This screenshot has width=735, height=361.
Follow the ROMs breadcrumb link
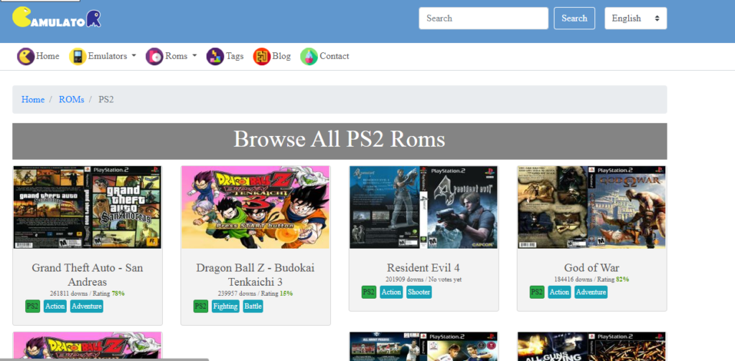click(x=71, y=100)
